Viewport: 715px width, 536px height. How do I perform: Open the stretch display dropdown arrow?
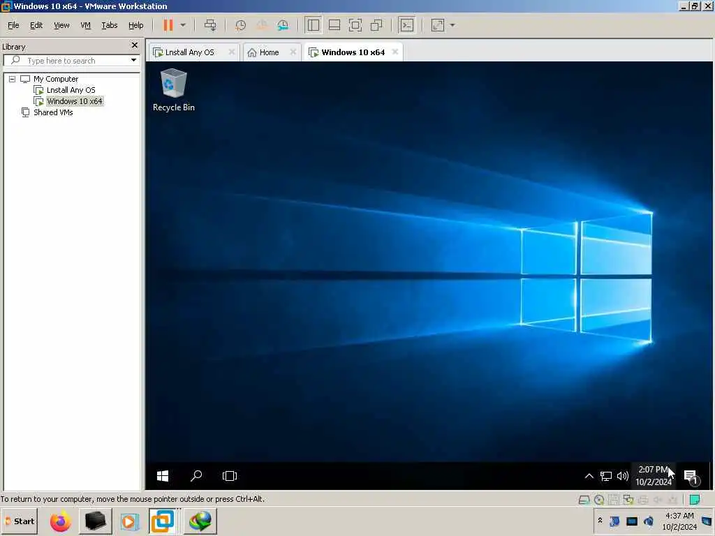tap(452, 25)
